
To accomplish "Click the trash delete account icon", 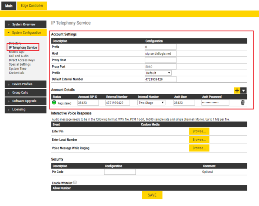I will [243, 103].
